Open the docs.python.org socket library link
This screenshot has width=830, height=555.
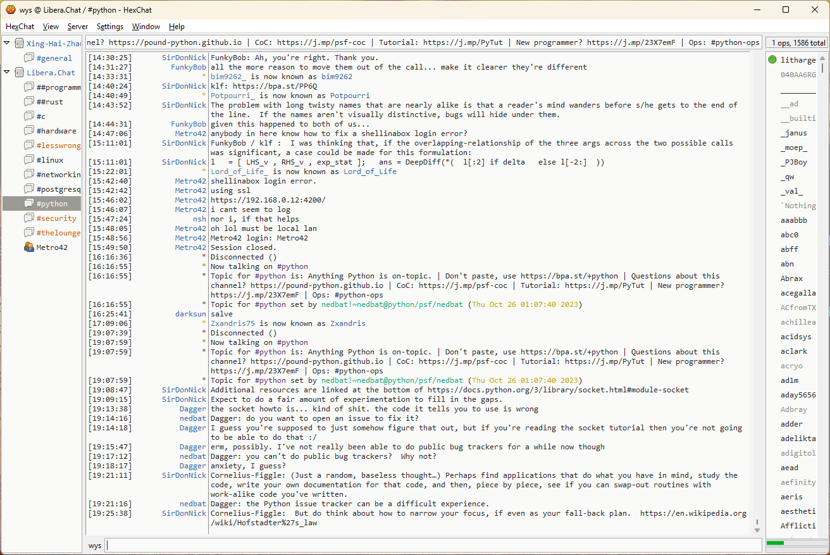pyautogui.click(x=558, y=390)
